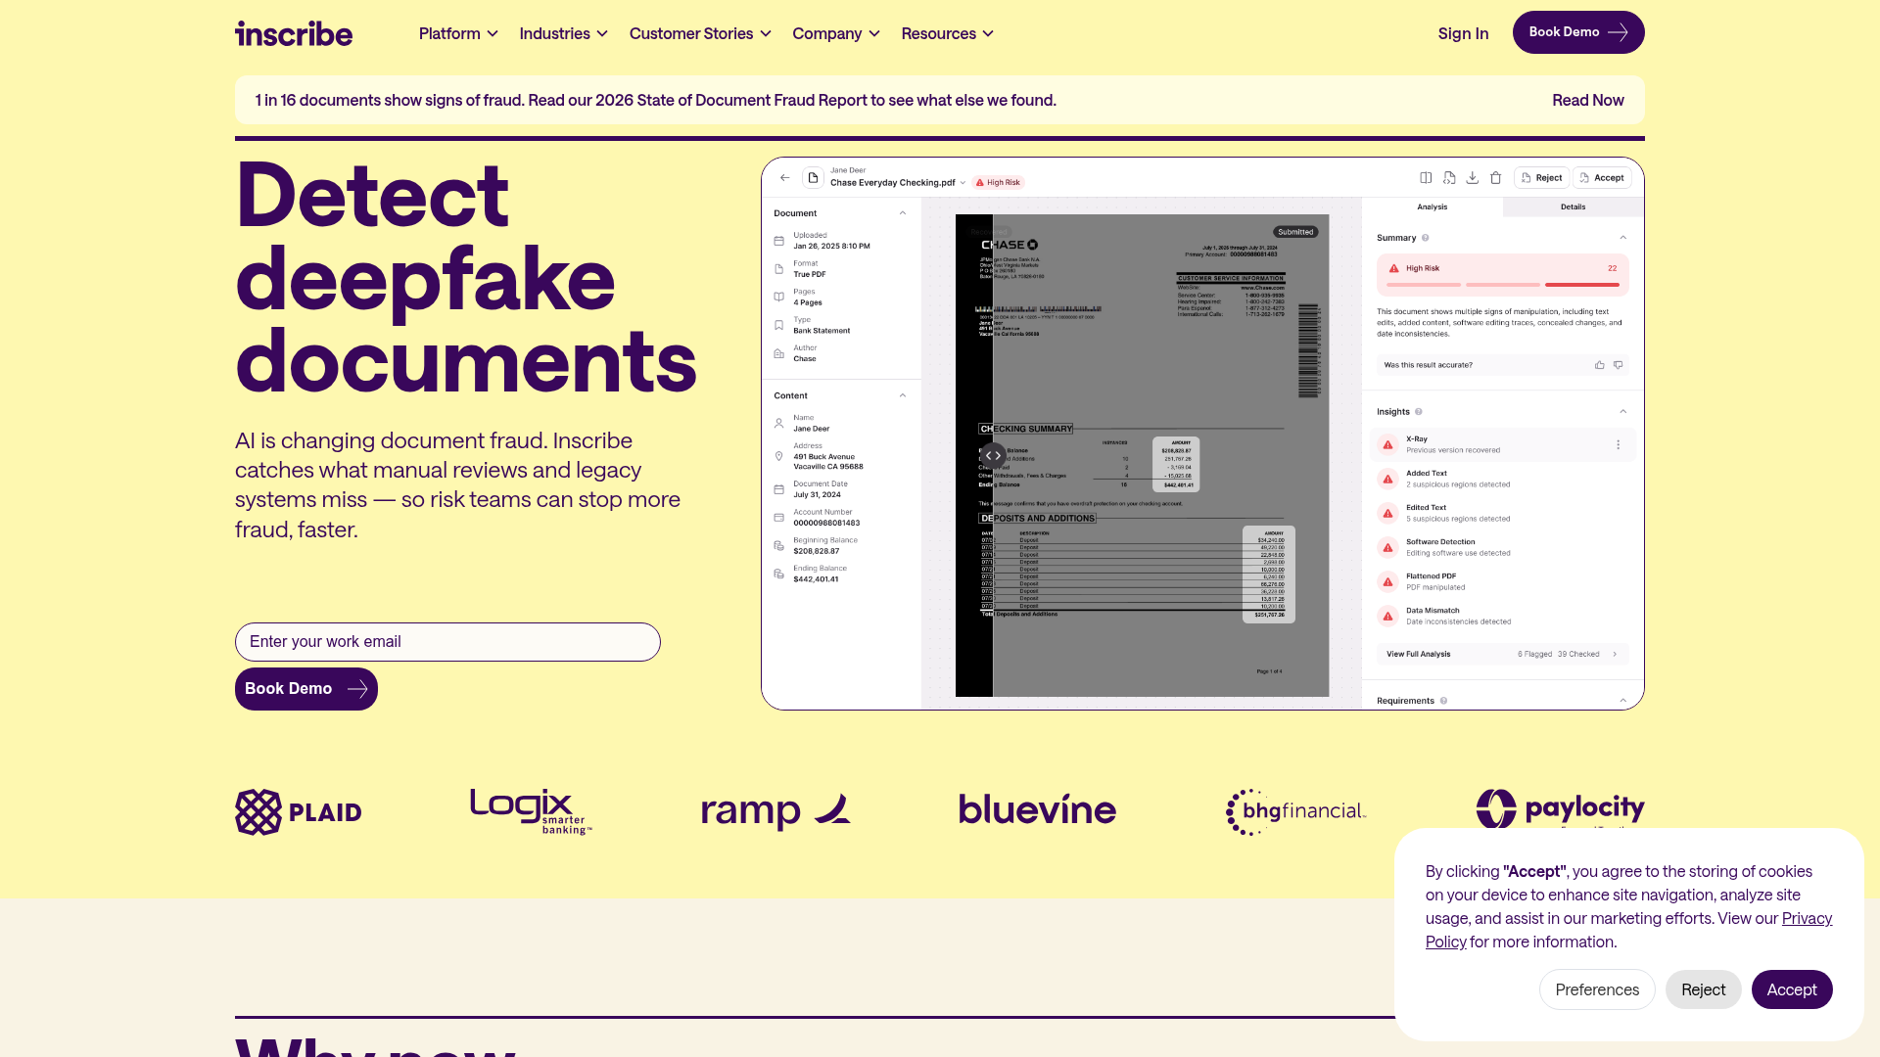
Task: Click the thumbs down feedback icon
Action: point(1618,365)
